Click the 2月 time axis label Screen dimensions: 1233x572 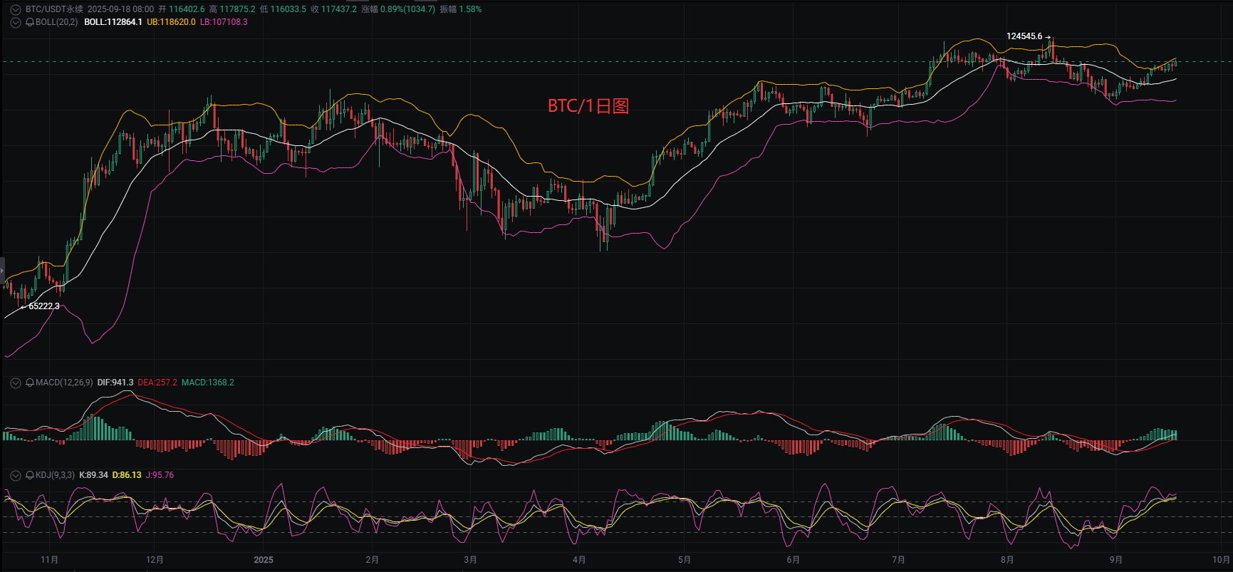[372, 560]
